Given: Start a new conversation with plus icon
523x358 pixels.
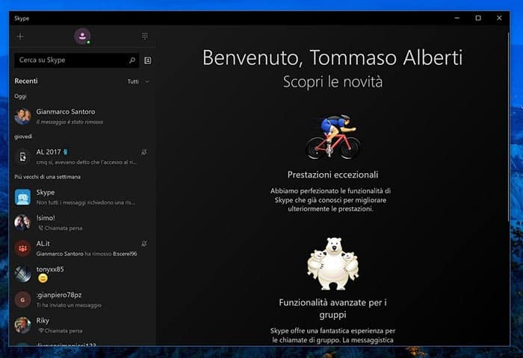Looking at the screenshot, I should click(x=20, y=37).
